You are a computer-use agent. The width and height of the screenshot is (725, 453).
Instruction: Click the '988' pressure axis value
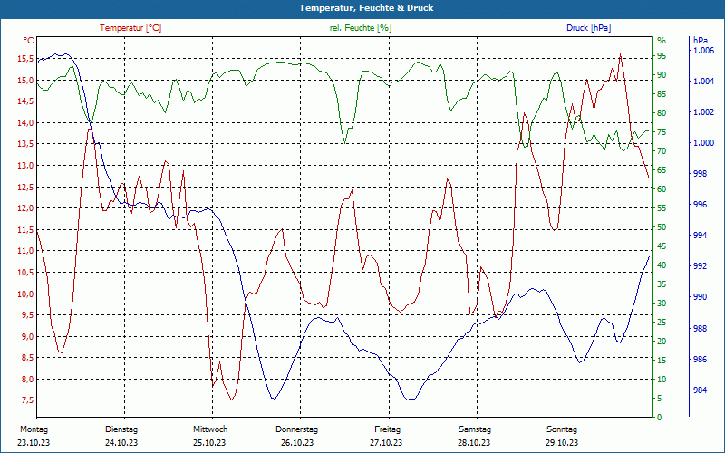[700, 329]
